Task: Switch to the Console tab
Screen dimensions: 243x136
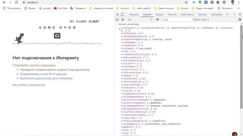Action: click(147, 14)
